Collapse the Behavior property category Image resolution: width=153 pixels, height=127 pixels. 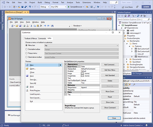(66, 85)
